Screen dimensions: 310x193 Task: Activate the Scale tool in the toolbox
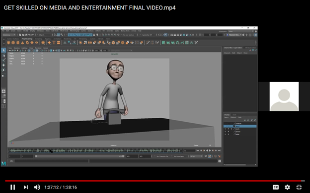click(3, 75)
